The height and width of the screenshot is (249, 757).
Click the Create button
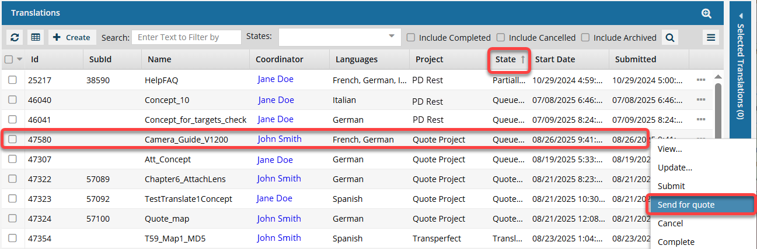72,37
